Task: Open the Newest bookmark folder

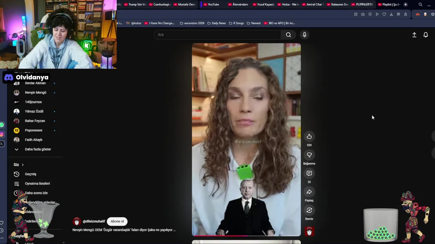Action: pos(254,23)
